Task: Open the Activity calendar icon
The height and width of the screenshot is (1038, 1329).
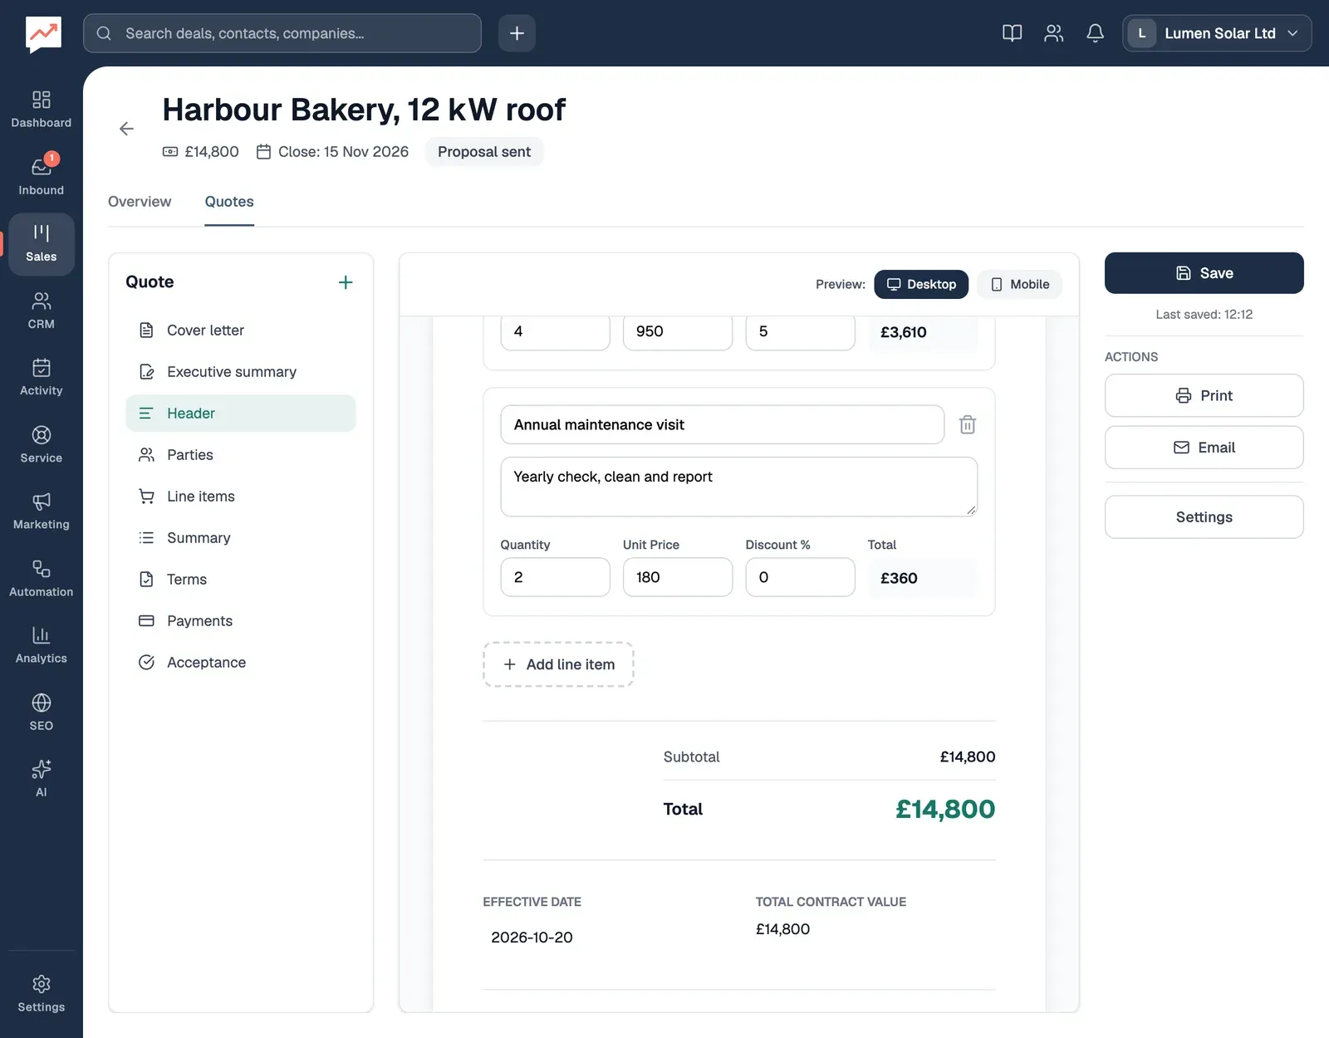Action: pyautogui.click(x=41, y=377)
